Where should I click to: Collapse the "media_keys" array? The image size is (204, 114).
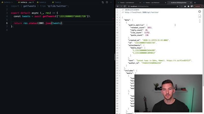[x=120, y=48]
